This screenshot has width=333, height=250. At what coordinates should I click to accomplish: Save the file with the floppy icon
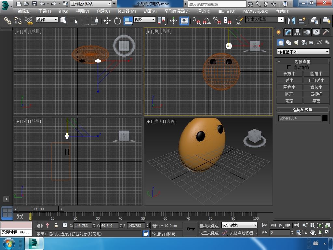34,4
